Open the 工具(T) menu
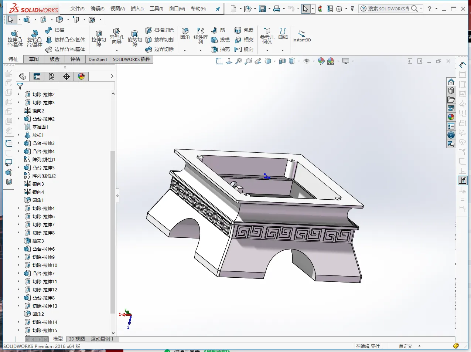 pos(156,9)
